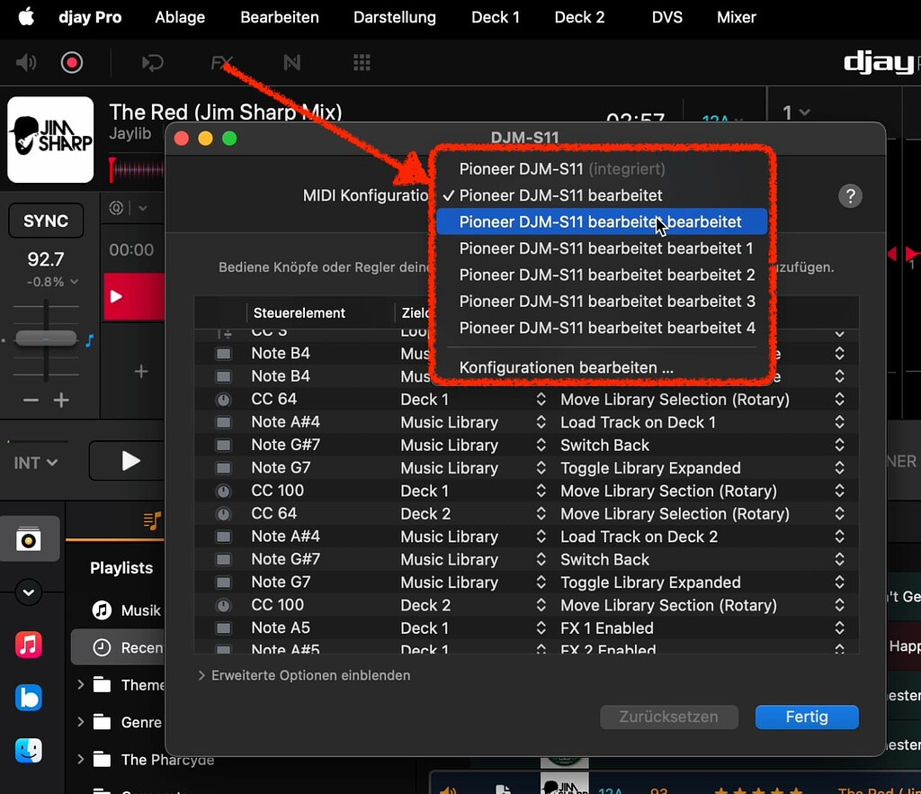Open the looping arrow icon in toolbar
Image resolution: width=921 pixels, height=794 pixels.
point(152,62)
